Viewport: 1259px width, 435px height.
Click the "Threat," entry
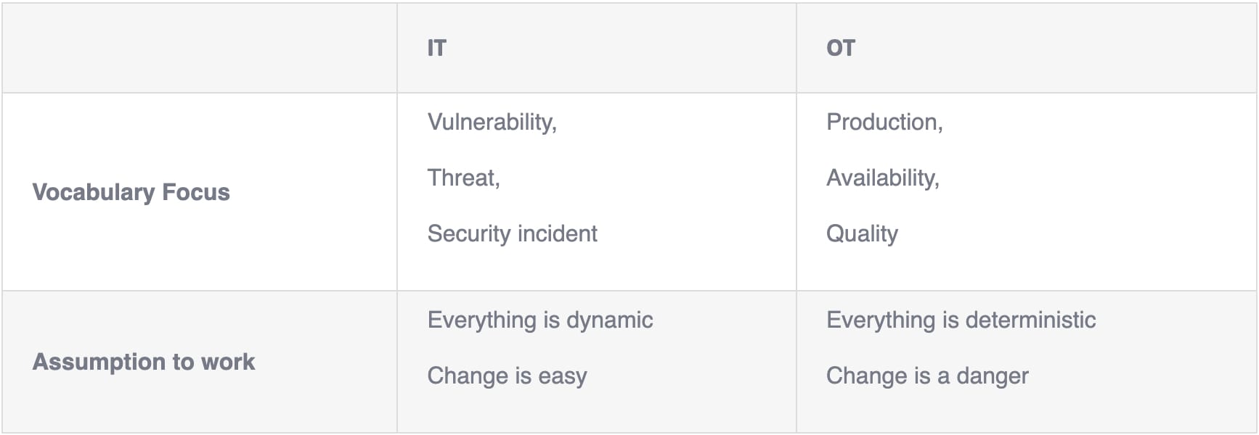coord(463,178)
